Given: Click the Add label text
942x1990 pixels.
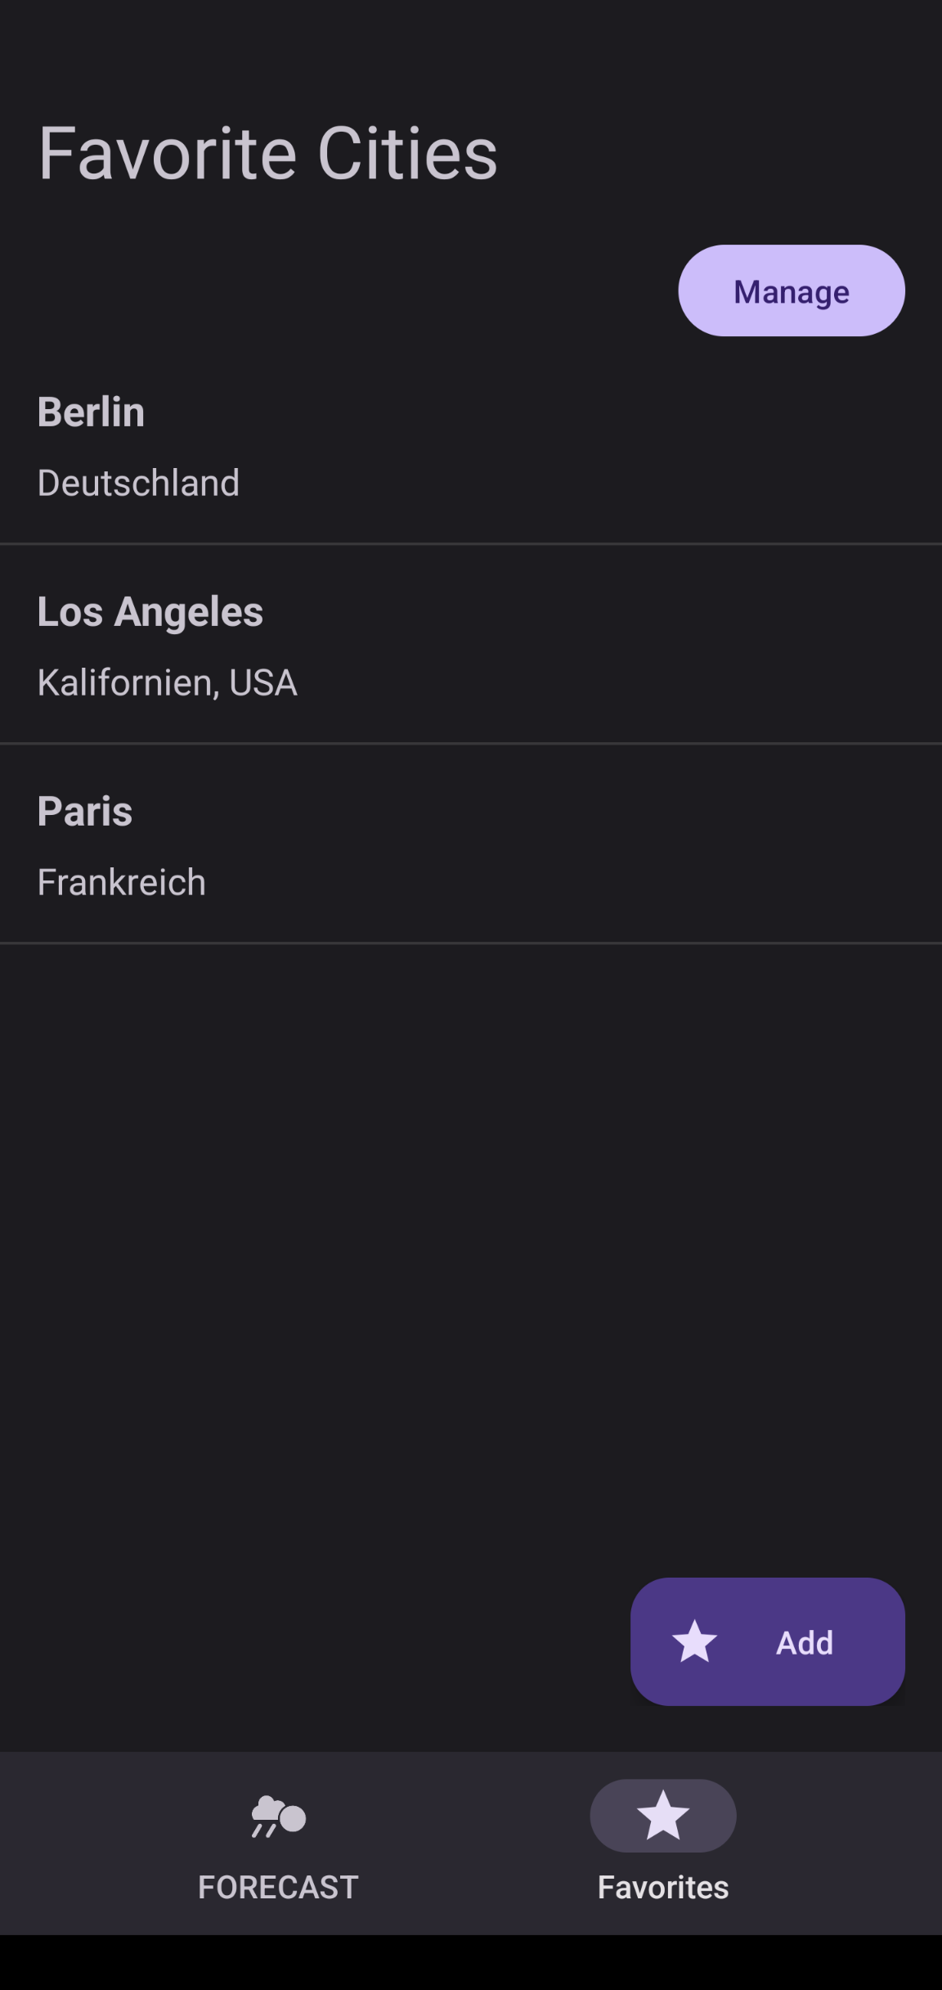Looking at the screenshot, I should coord(805,1643).
